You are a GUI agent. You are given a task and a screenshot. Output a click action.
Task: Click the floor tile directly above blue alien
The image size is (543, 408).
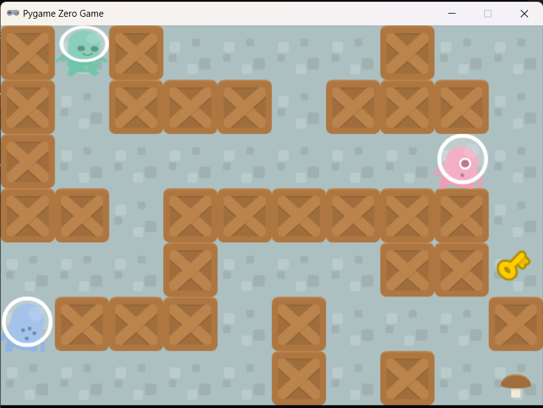(28, 270)
